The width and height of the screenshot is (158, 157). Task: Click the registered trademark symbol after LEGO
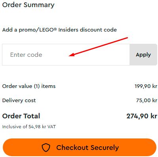pos(55,29)
